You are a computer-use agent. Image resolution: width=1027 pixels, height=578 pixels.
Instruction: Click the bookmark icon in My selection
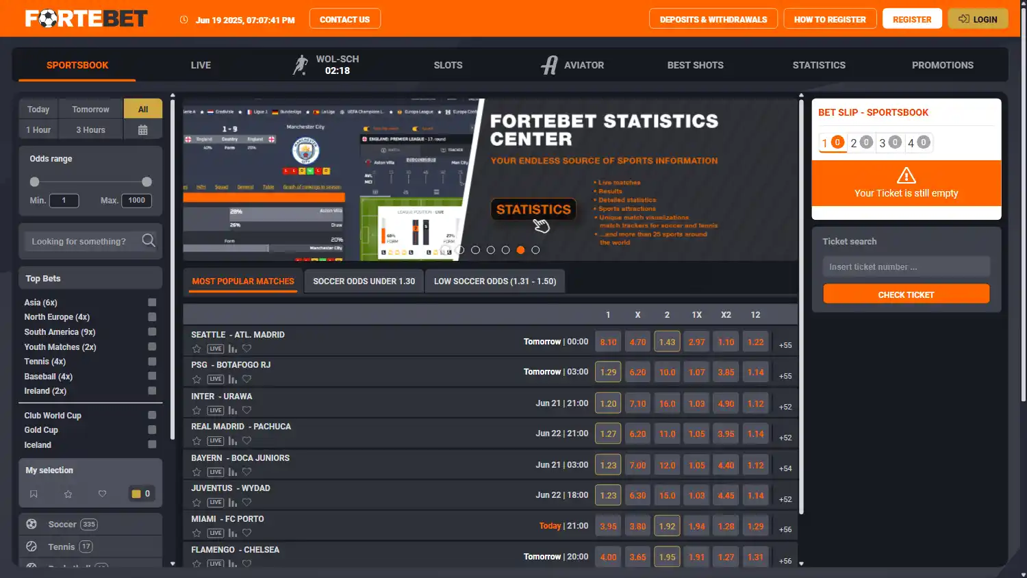34,494
